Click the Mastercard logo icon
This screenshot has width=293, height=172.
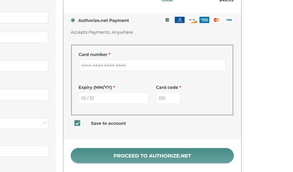click(216, 20)
